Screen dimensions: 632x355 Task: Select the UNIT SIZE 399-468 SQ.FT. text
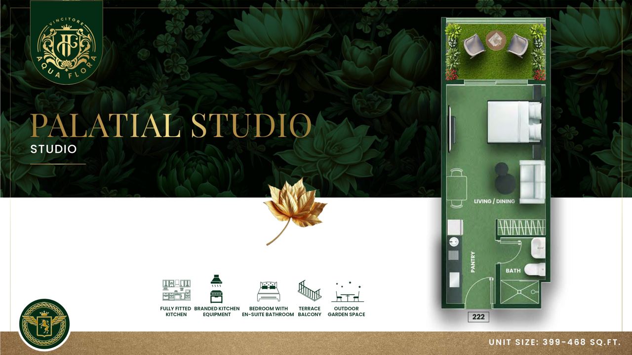pyautogui.click(x=554, y=342)
